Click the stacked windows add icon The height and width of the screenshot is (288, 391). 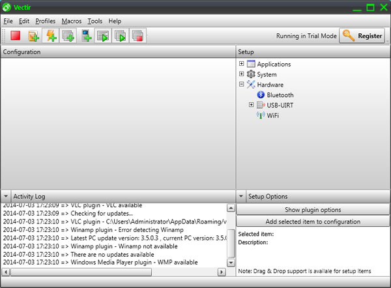pyautogui.click(x=68, y=36)
